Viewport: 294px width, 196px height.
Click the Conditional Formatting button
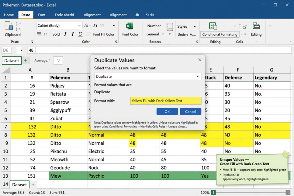pos(220,34)
